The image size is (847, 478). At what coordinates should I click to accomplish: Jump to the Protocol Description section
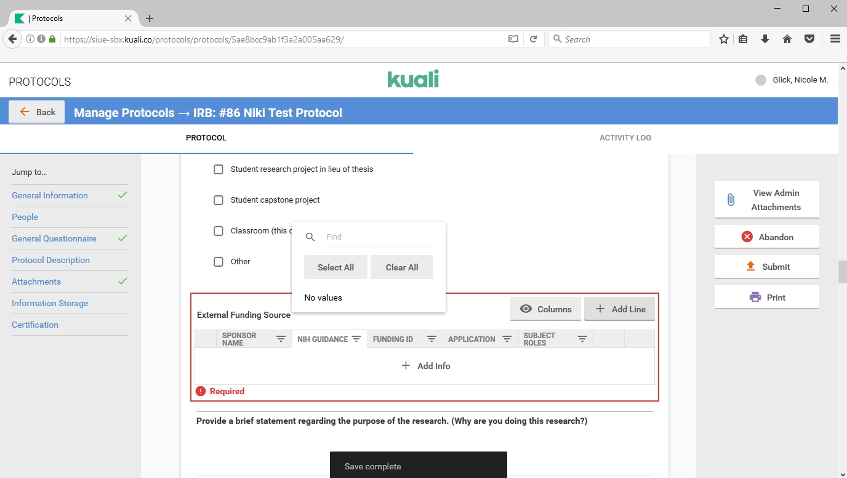click(x=50, y=260)
